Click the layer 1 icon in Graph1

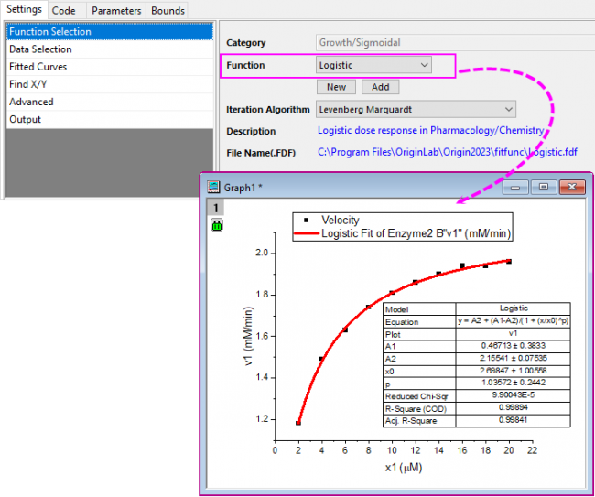coord(216,208)
